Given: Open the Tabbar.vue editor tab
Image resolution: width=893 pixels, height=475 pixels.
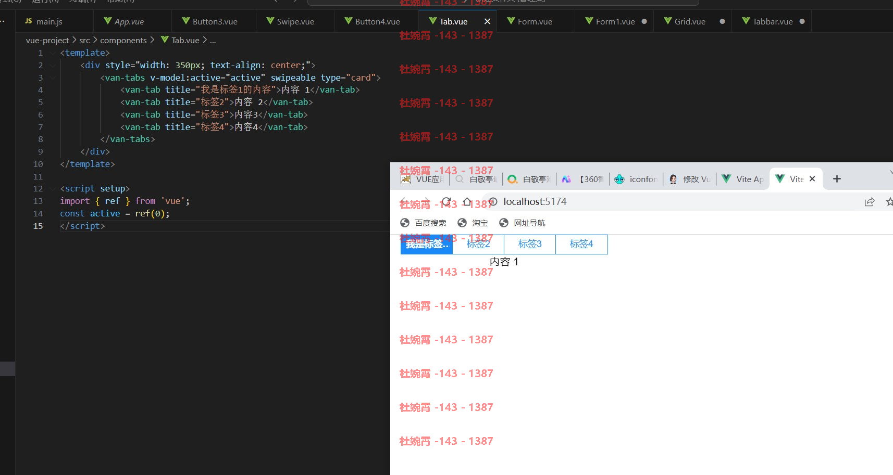Looking at the screenshot, I should [x=772, y=21].
